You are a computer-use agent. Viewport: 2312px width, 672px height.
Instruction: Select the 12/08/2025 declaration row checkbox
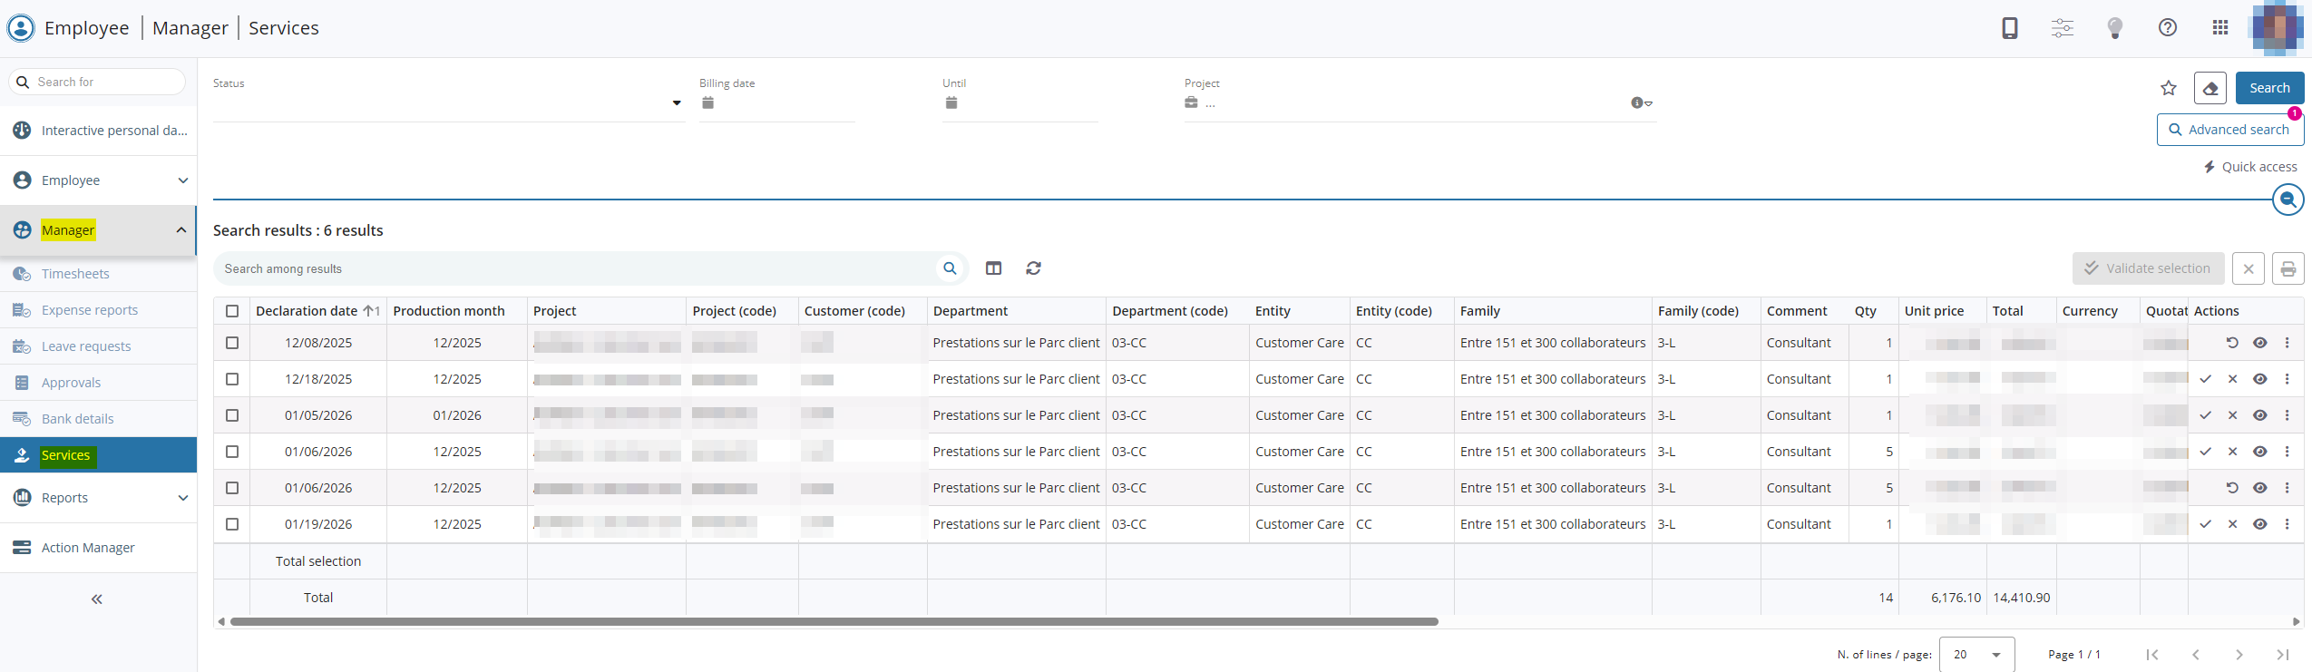coord(232,343)
